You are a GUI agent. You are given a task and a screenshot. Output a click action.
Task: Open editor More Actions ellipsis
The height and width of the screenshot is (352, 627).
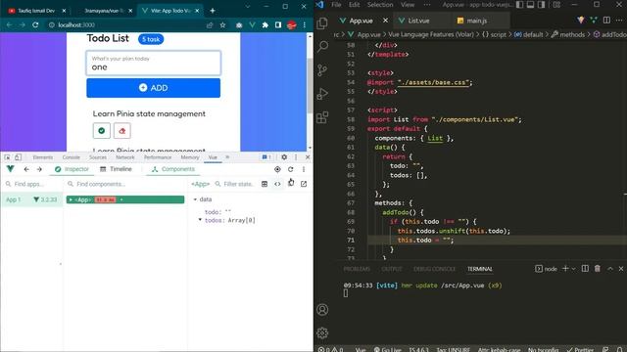pyautogui.click(x=619, y=20)
